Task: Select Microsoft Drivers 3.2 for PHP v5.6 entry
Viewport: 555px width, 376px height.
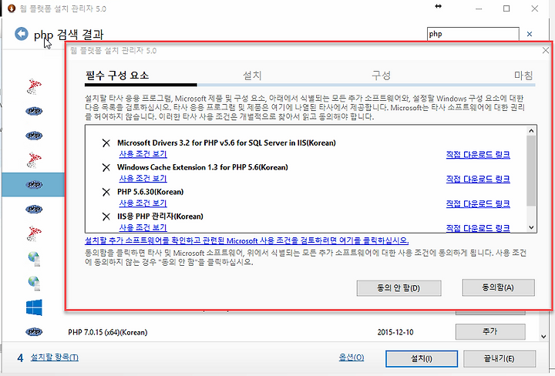Action: click(227, 143)
